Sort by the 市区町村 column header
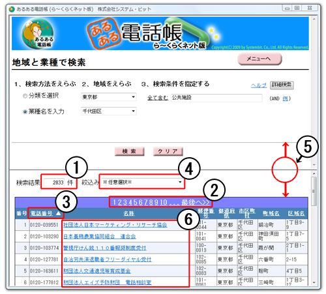Screen dimensions: 326x294 [247, 213]
